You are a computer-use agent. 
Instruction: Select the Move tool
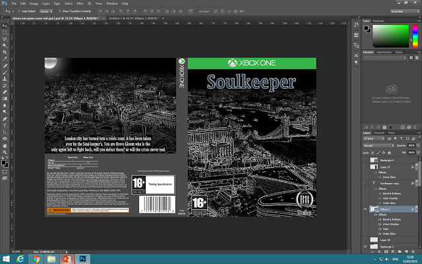tap(5, 26)
